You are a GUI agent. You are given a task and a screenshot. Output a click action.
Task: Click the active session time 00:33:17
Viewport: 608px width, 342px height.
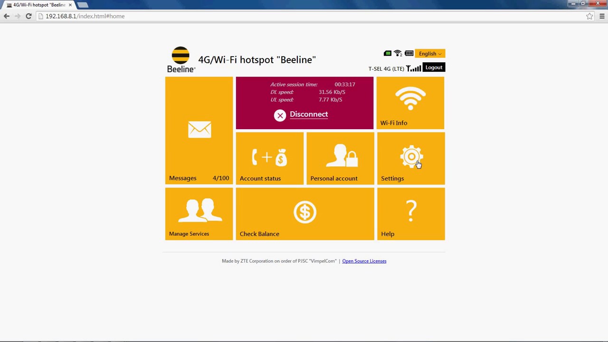(345, 85)
